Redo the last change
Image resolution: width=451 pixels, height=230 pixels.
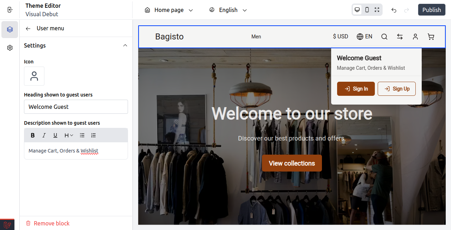407,10
